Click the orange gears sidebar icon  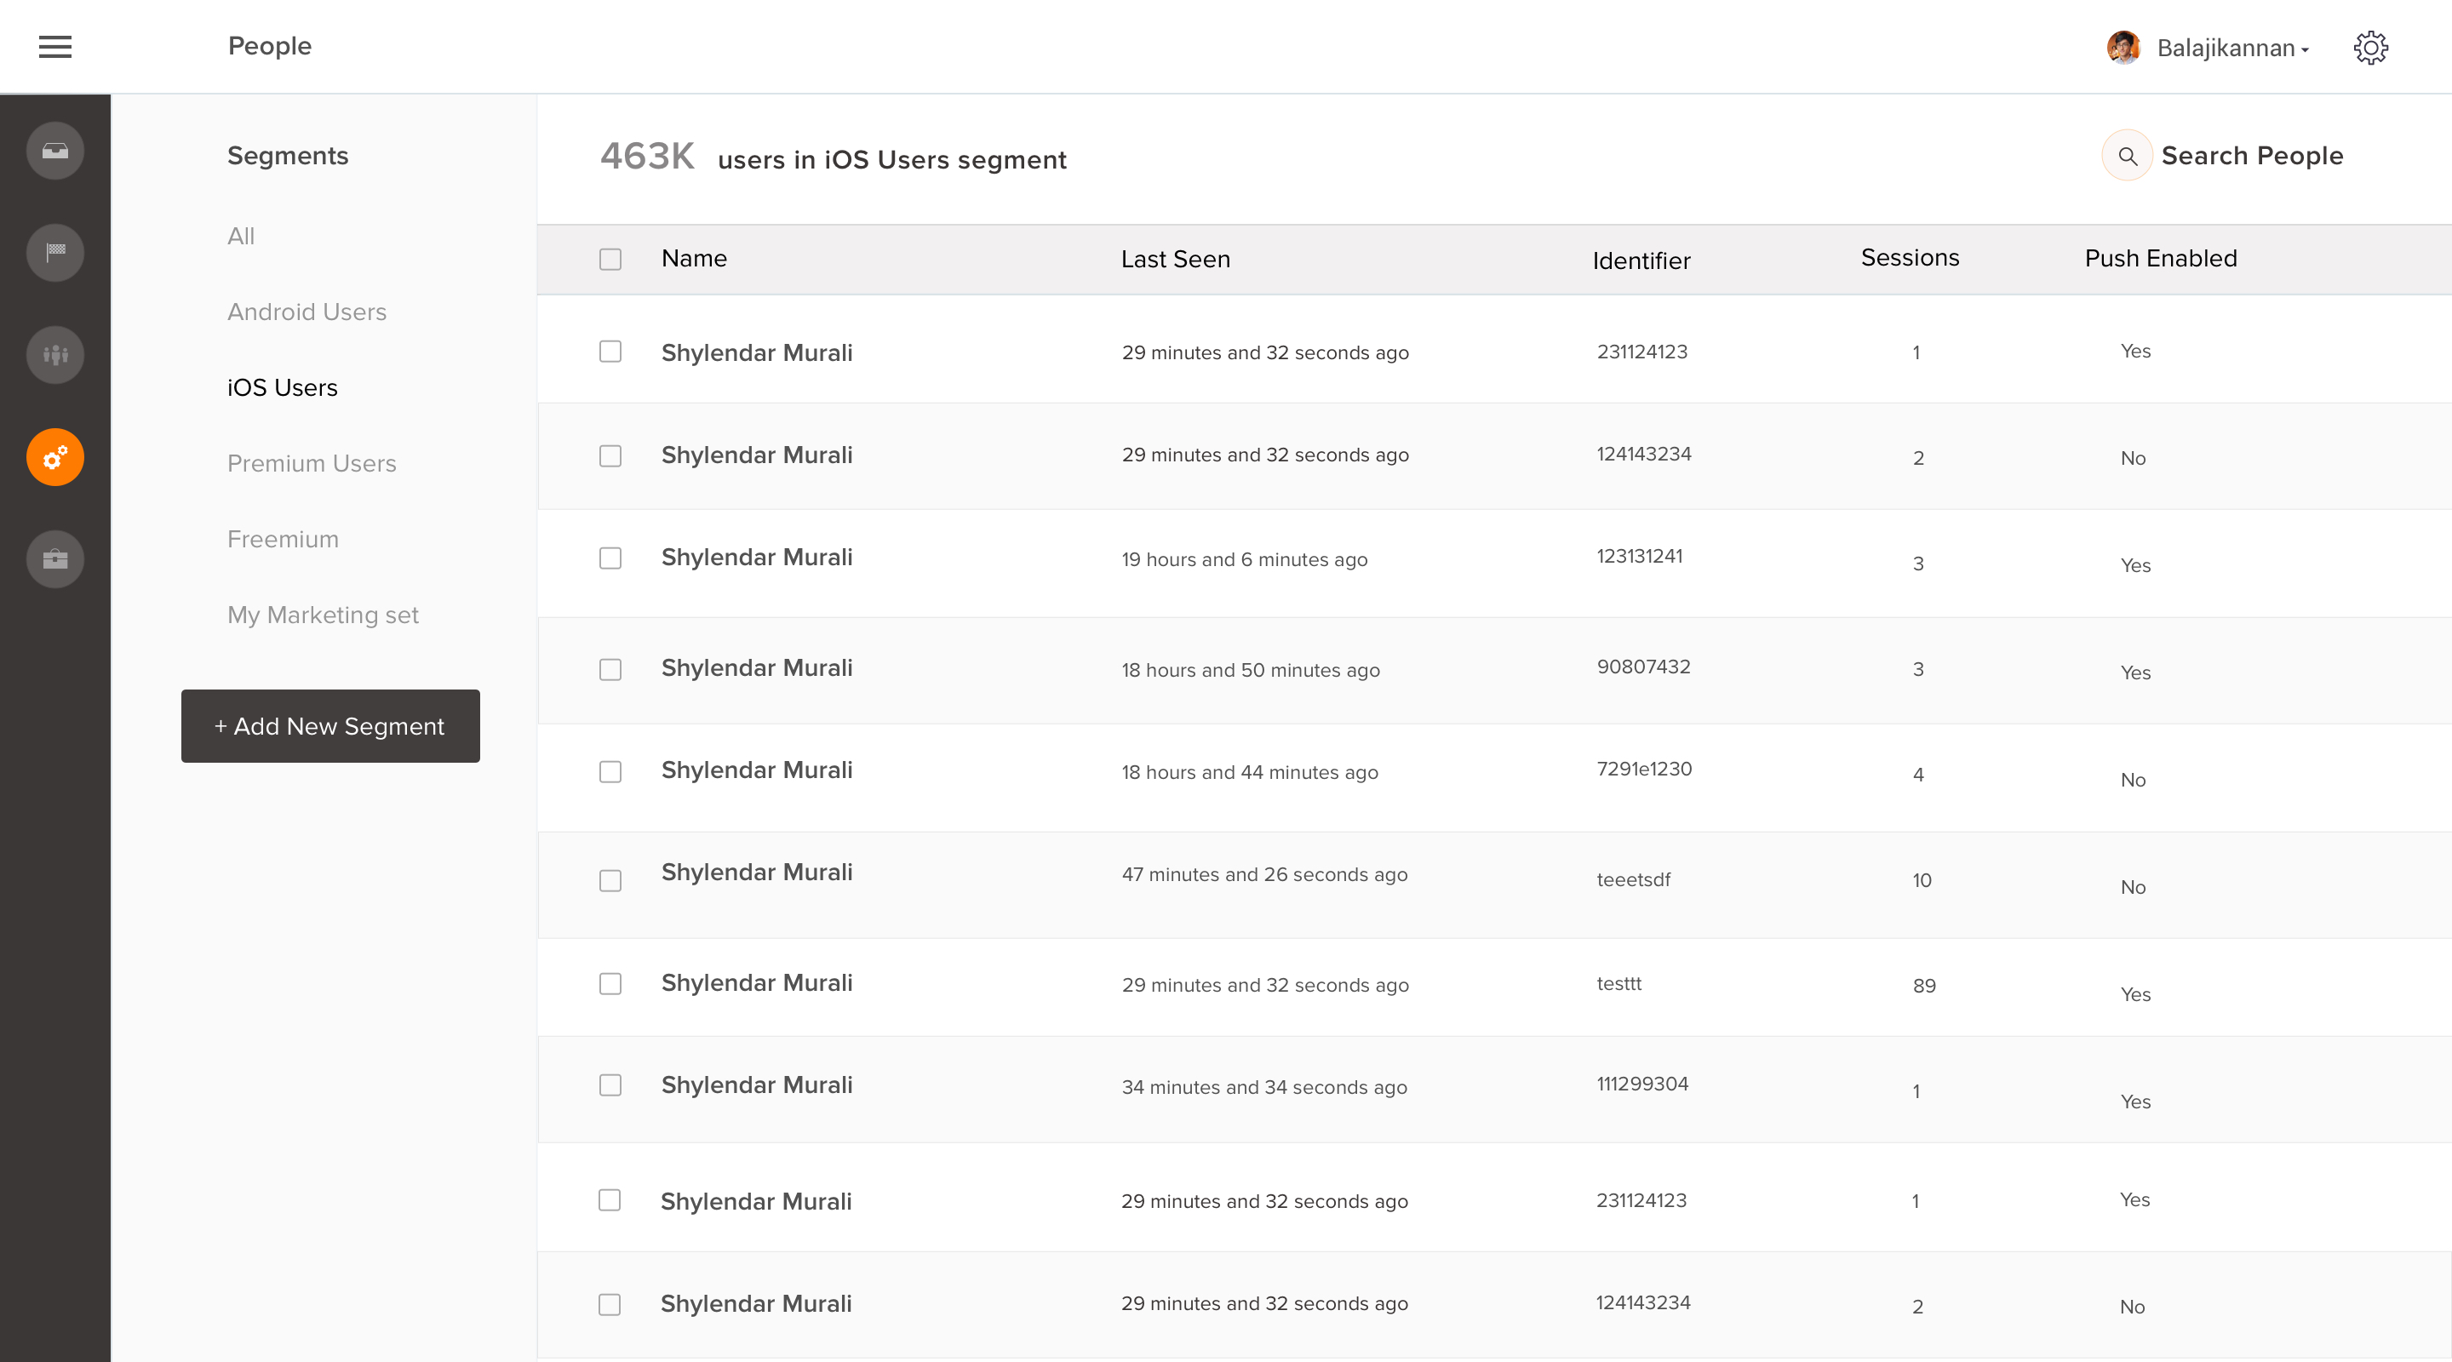click(x=55, y=457)
